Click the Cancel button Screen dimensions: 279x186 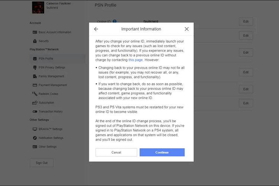tap(116, 152)
